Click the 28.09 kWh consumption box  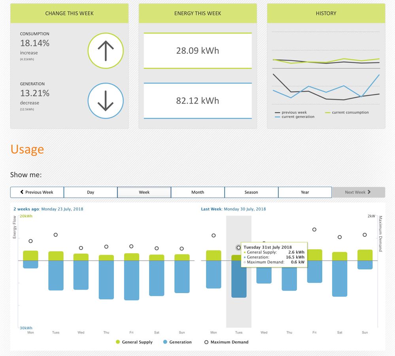pos(198,51)
